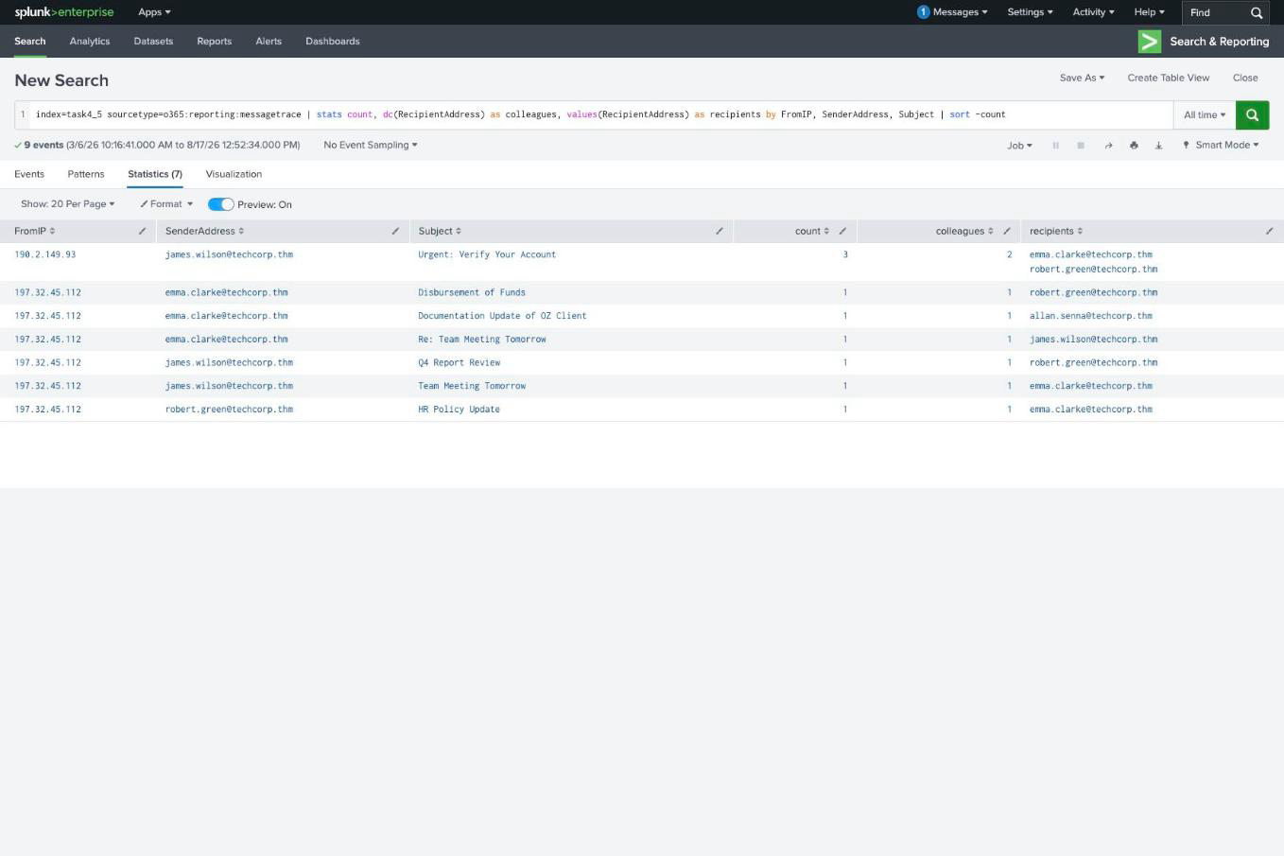Open Analytics in navigation bar
Screen dimensions: 1284x856
90,42
